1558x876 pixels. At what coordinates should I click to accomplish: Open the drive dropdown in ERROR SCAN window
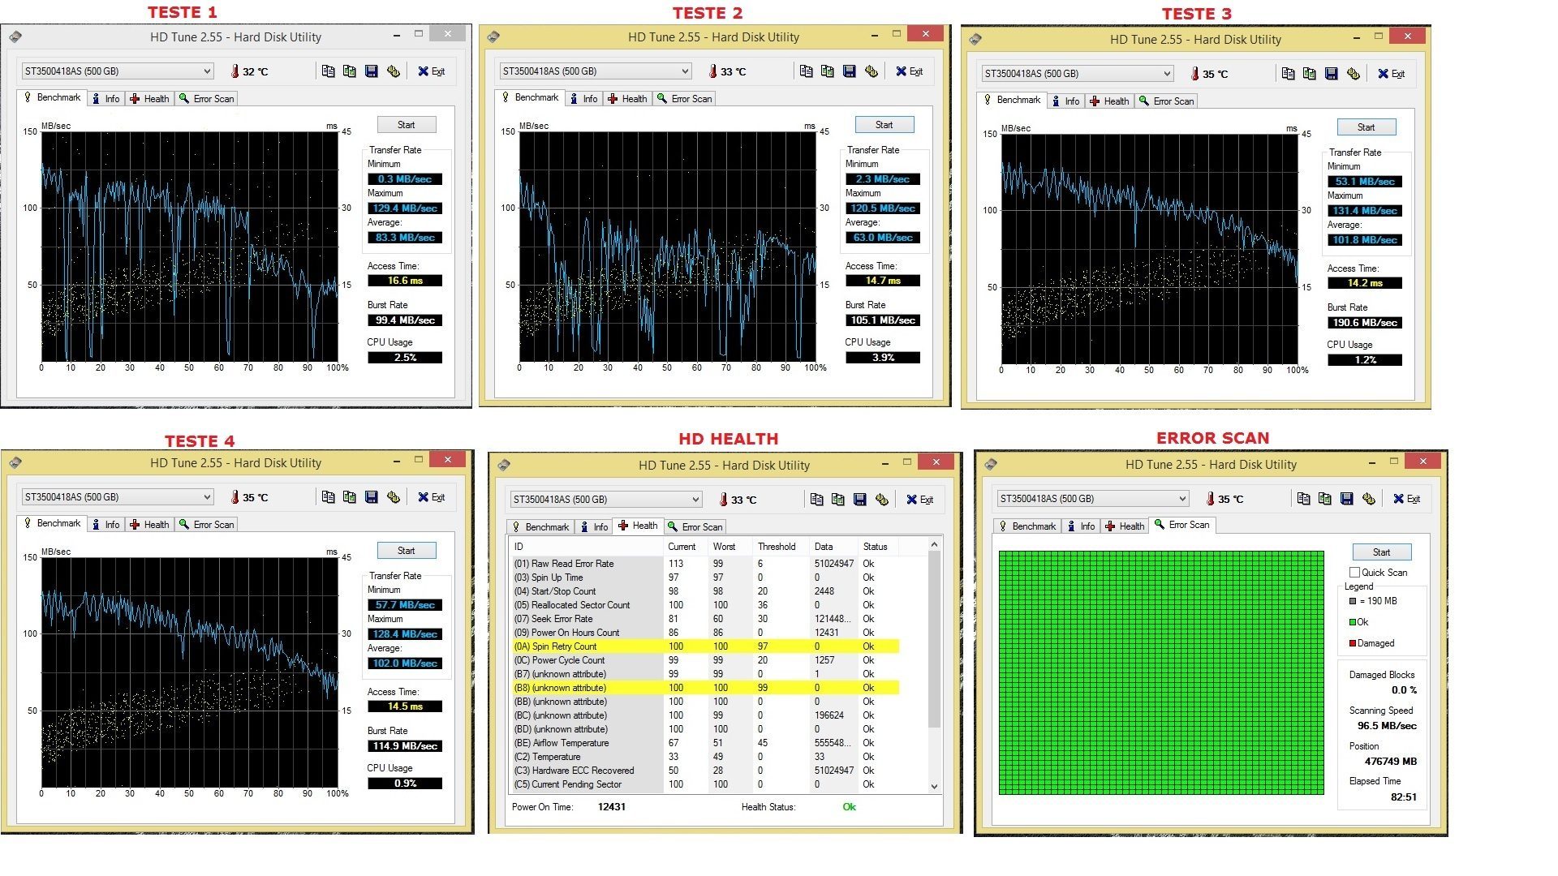click(x=1093, y=499)
